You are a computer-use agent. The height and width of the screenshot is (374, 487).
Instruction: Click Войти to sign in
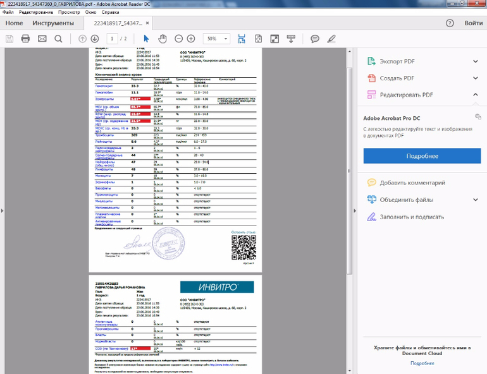click(473, 23)
